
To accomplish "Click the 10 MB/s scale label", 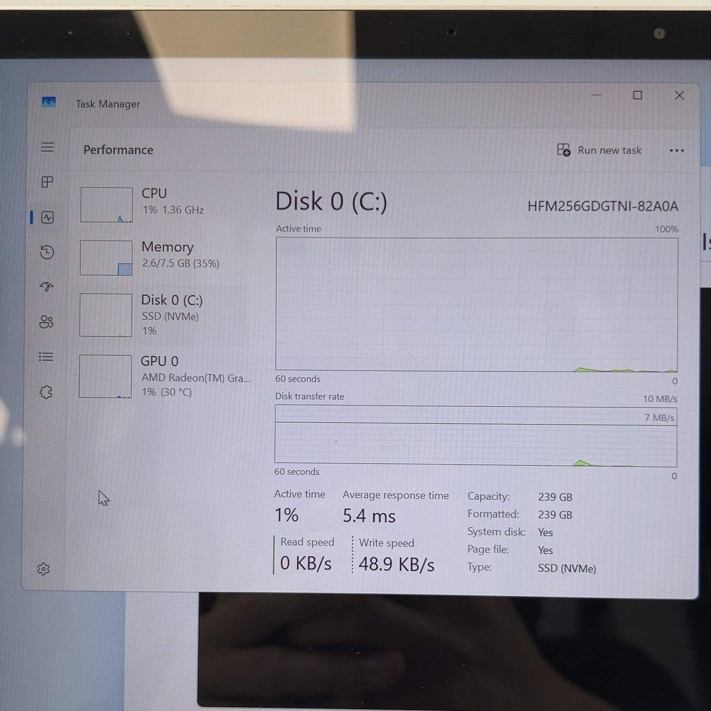I will coord(660,399).
